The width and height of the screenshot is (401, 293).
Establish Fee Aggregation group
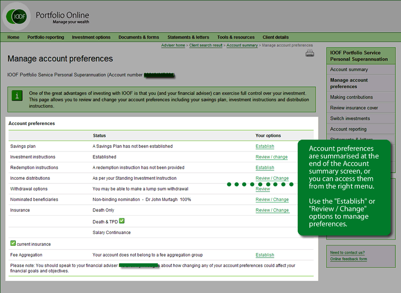pyautogui.click(x=265, y=255)
